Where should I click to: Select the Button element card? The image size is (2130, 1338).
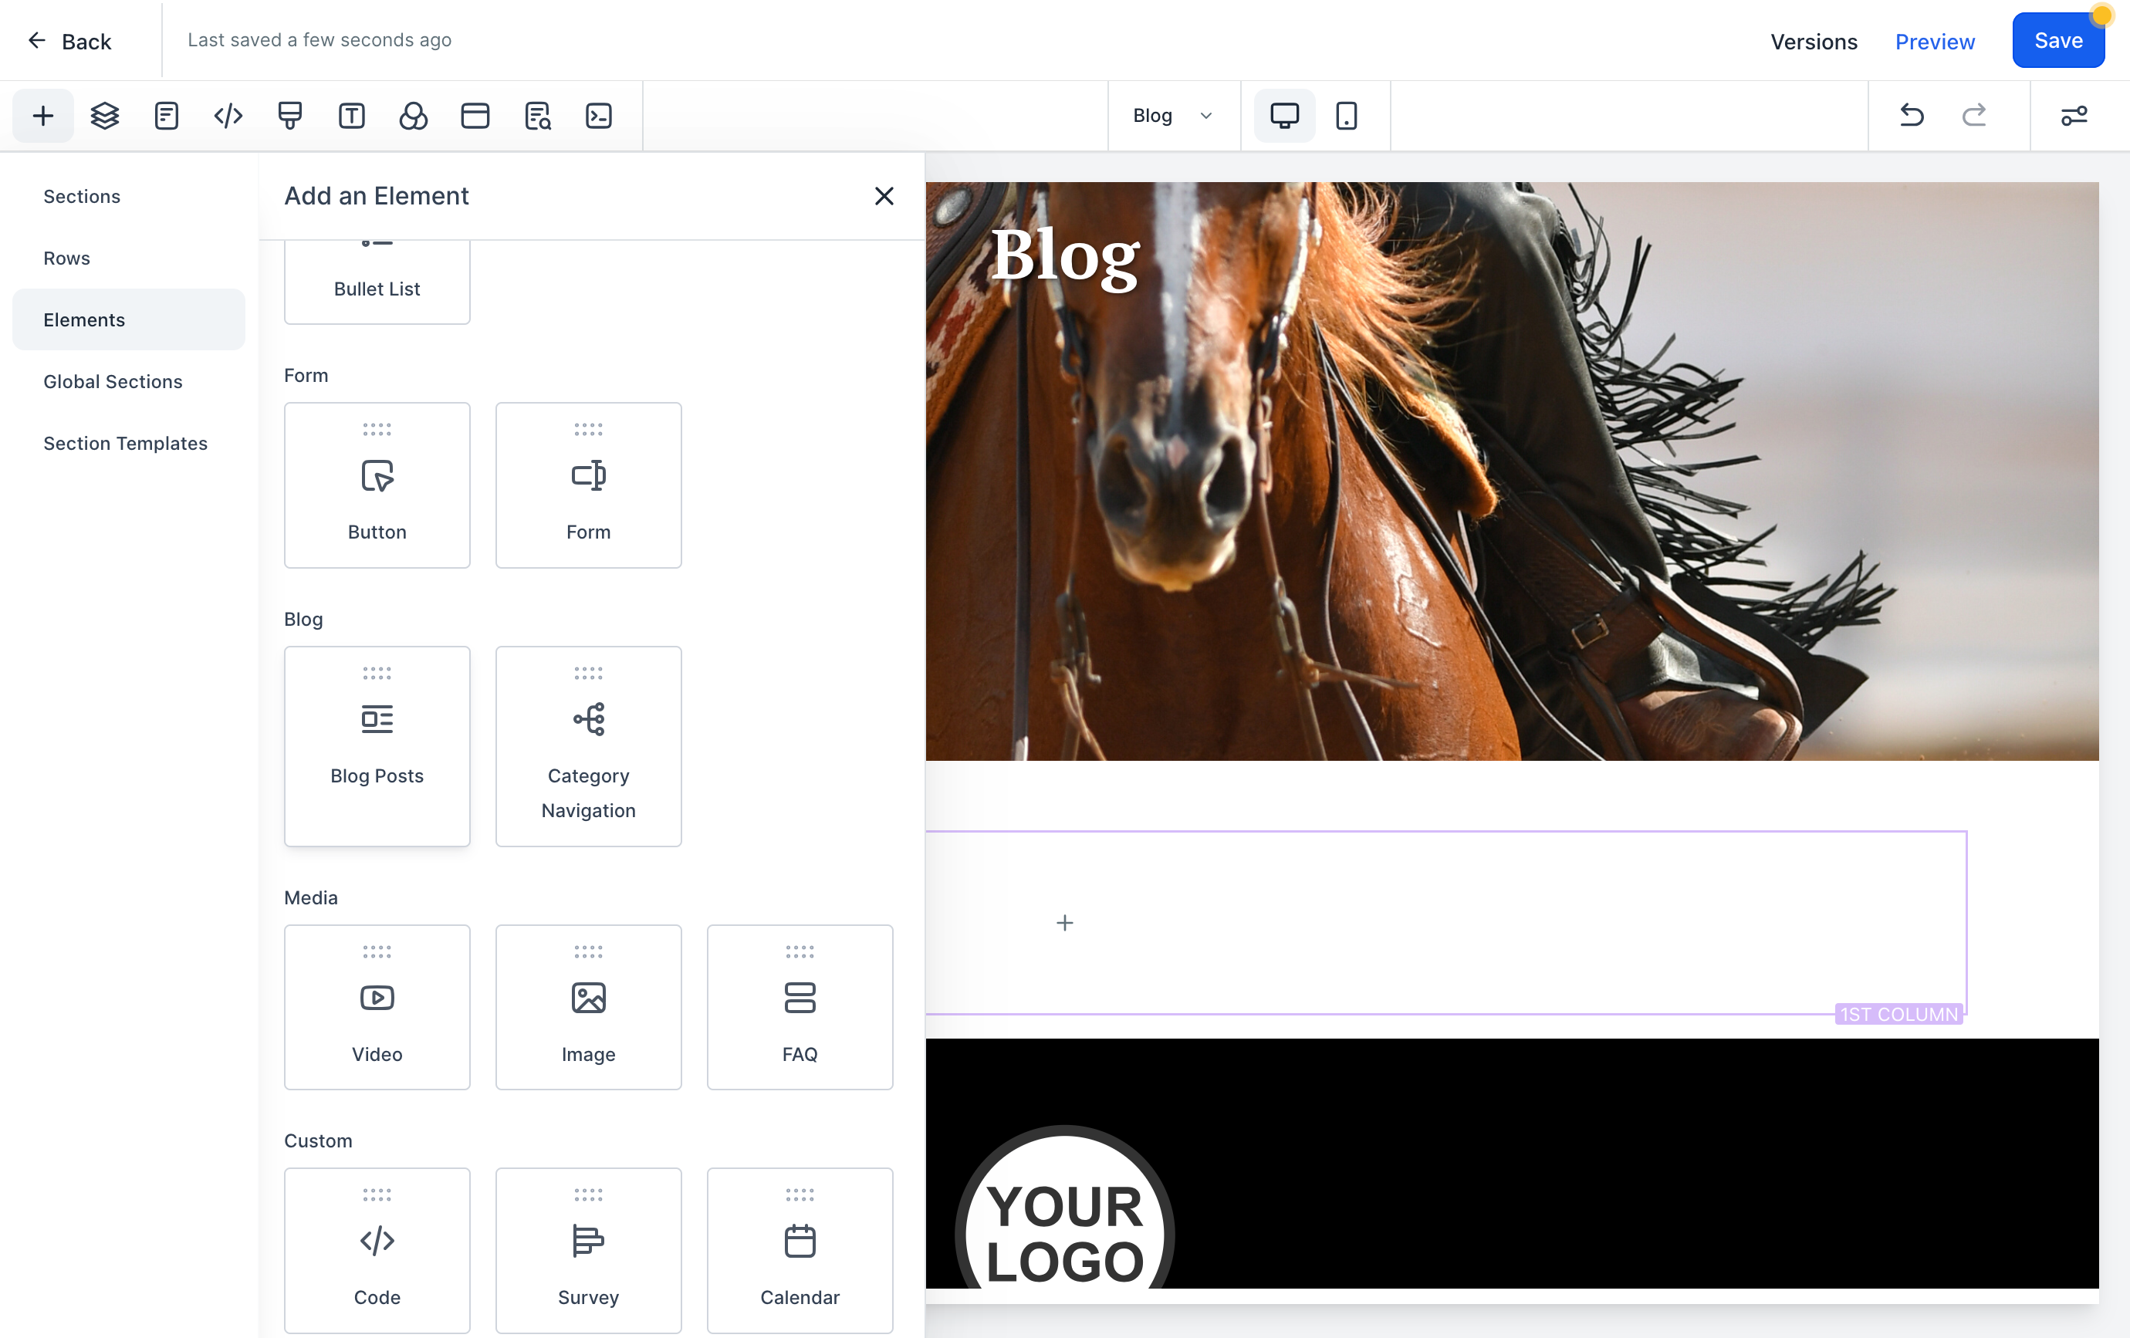[x=377, y=485]
